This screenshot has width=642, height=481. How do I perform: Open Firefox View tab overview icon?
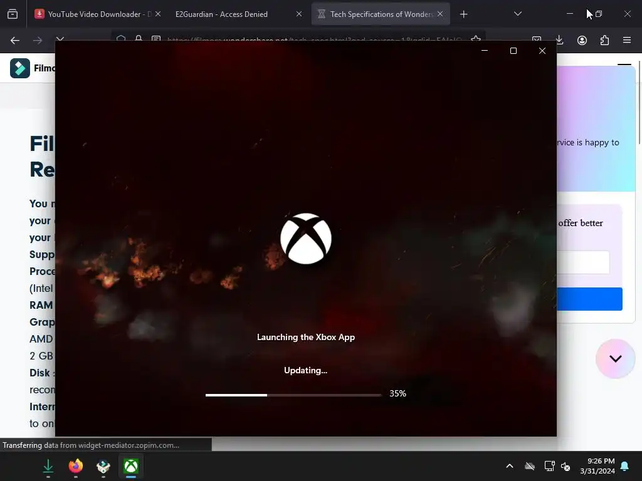click(13, 14)
